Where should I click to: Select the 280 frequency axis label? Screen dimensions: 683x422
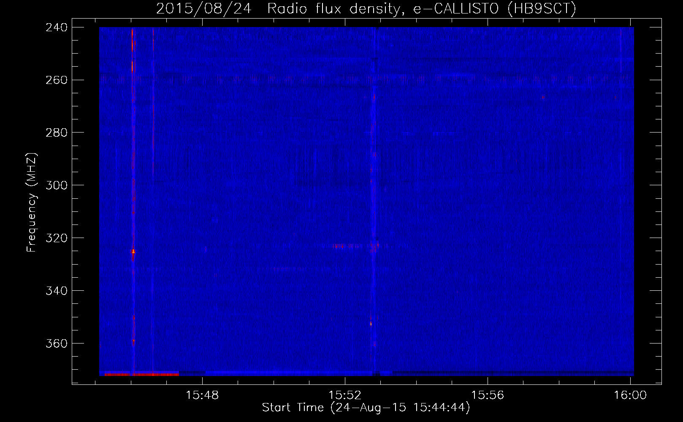pyautogui.click(x=57, y=133)
